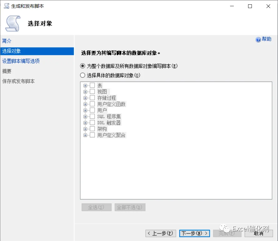The width and height of the screenshot is (278, 241).
Task: Open the 选择对象 step in sidebar
Action: (37, 51)
